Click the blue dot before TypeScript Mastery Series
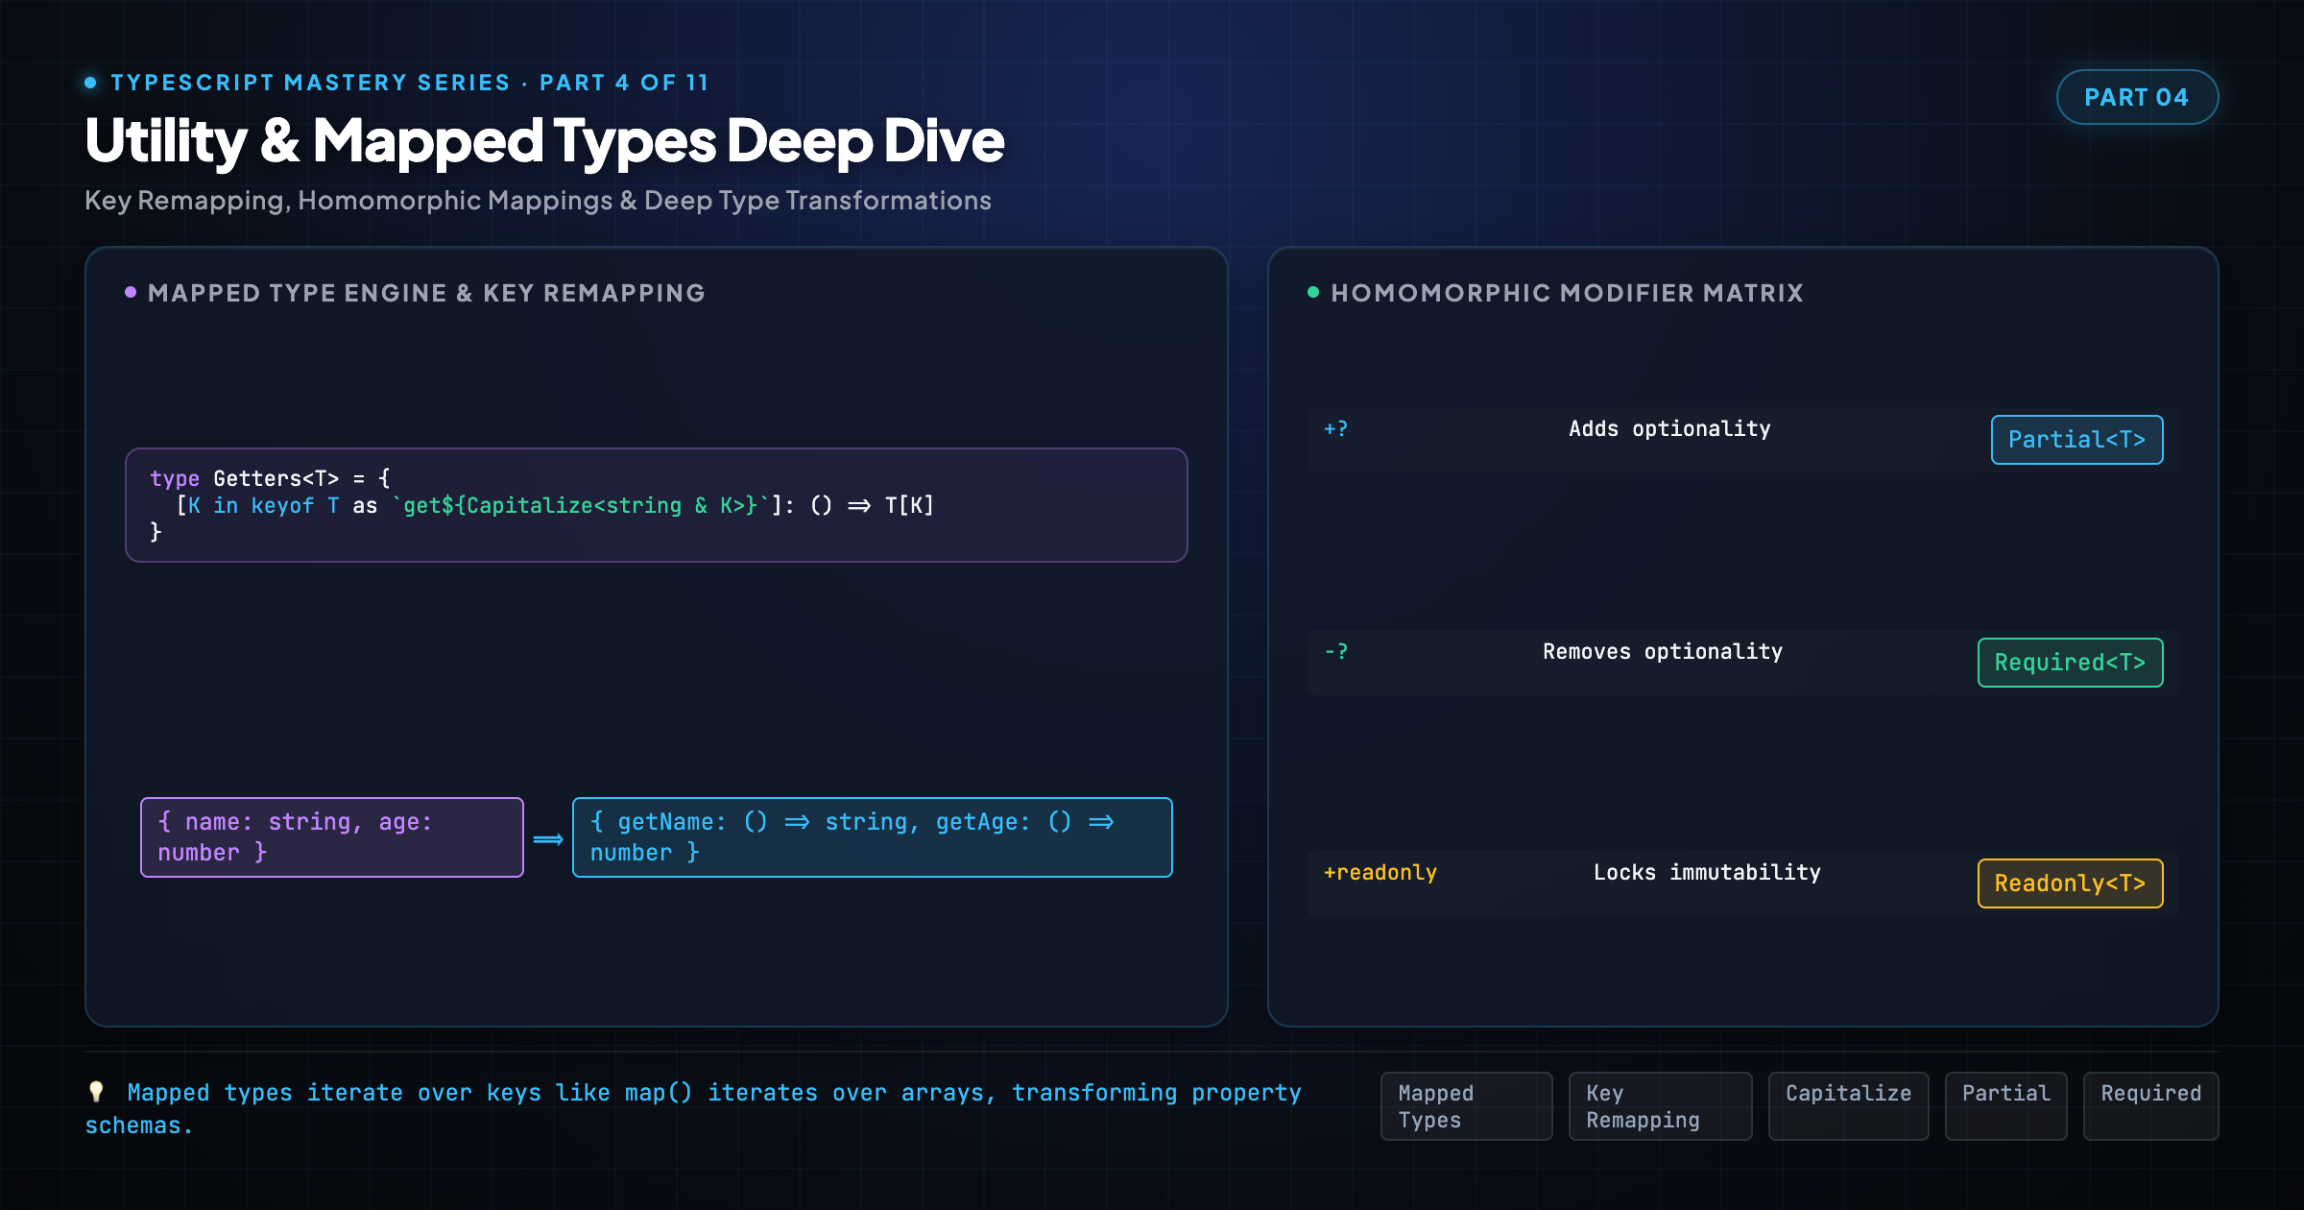This screenshot has width=2304, height=1210. 90,83
